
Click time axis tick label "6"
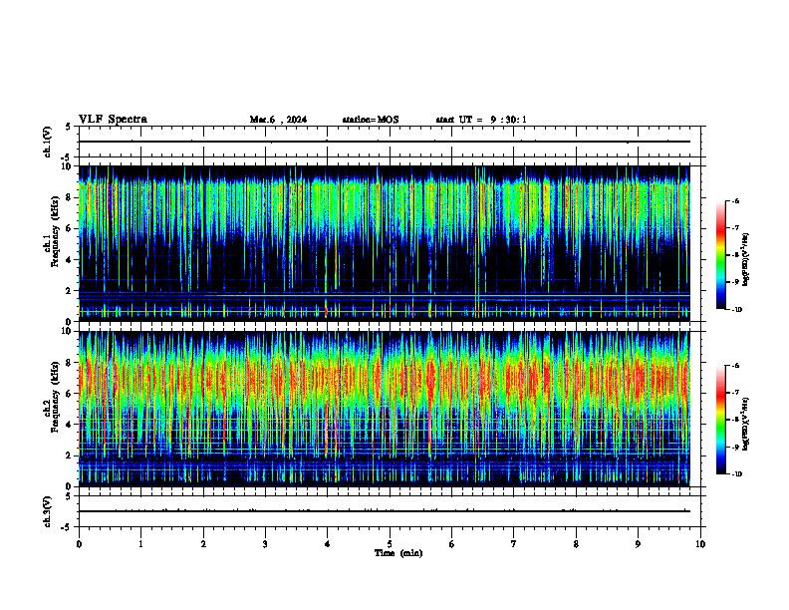[451, 544]
